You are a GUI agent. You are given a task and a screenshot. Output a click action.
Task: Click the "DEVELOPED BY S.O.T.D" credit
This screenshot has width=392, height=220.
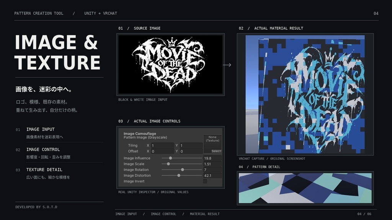(x=36, y=207)
